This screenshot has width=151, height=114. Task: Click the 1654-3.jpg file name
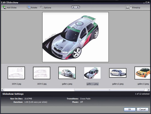[x=42, y=84]
